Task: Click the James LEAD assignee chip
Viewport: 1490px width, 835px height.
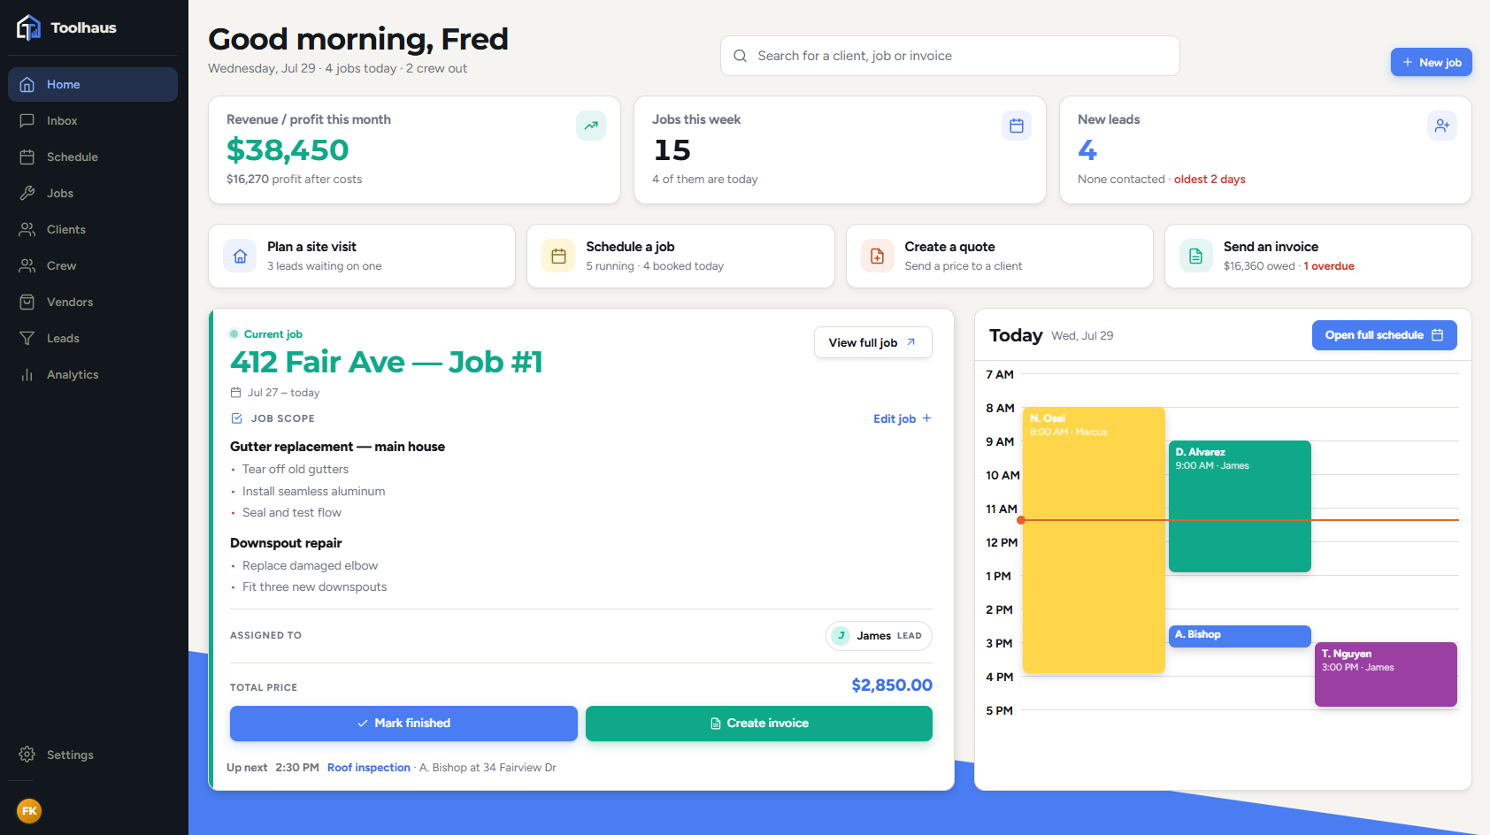Action: click(x=879, y=635)
